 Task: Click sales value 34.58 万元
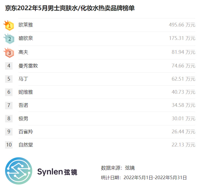[183, 105]
